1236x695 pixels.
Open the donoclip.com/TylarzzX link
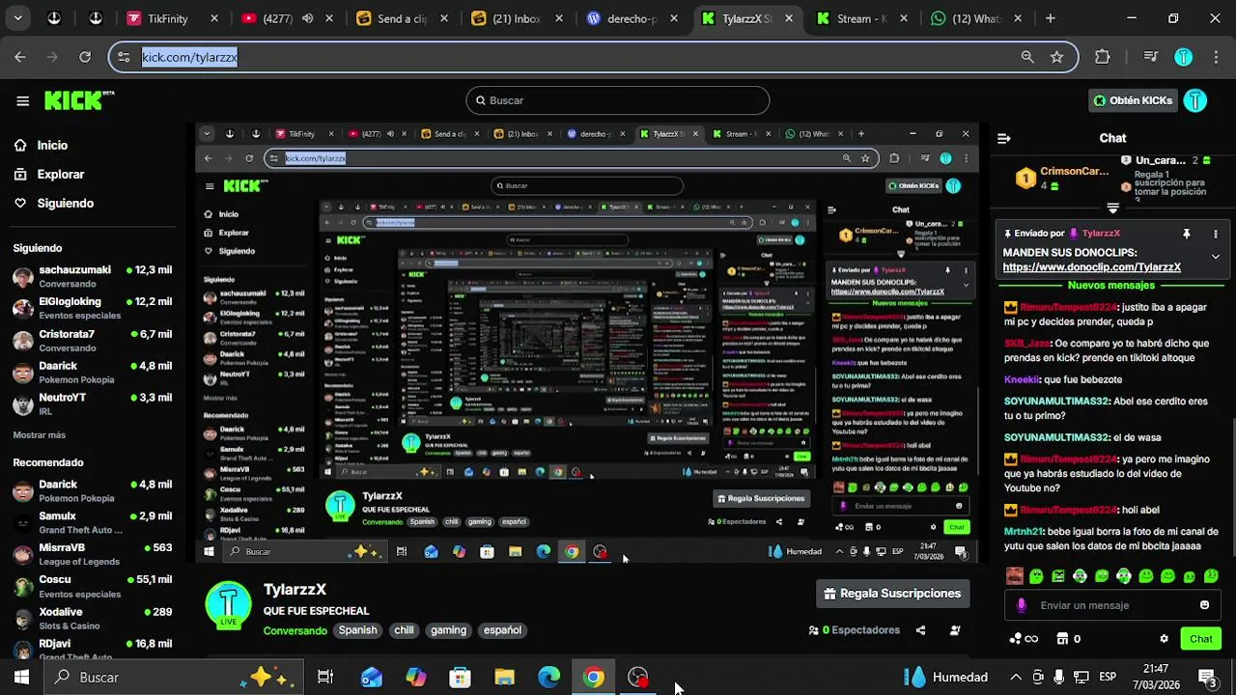tap(1091, 267)
